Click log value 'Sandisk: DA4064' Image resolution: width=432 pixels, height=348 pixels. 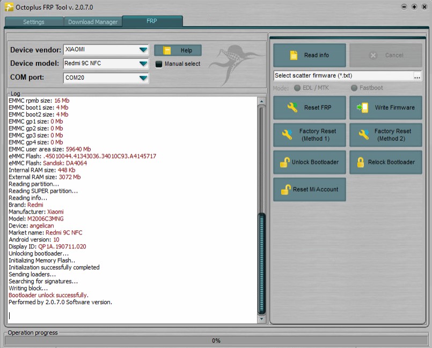pos(65,163)
